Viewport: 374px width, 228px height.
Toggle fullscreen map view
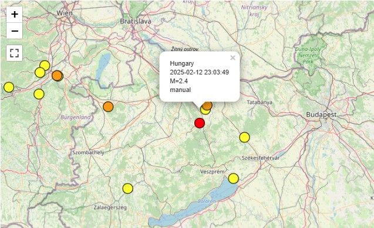coord(15,53)
